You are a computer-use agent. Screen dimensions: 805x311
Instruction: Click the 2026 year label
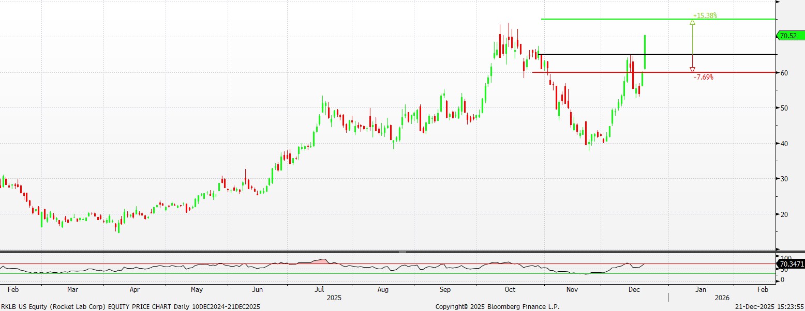coord(722,298)
